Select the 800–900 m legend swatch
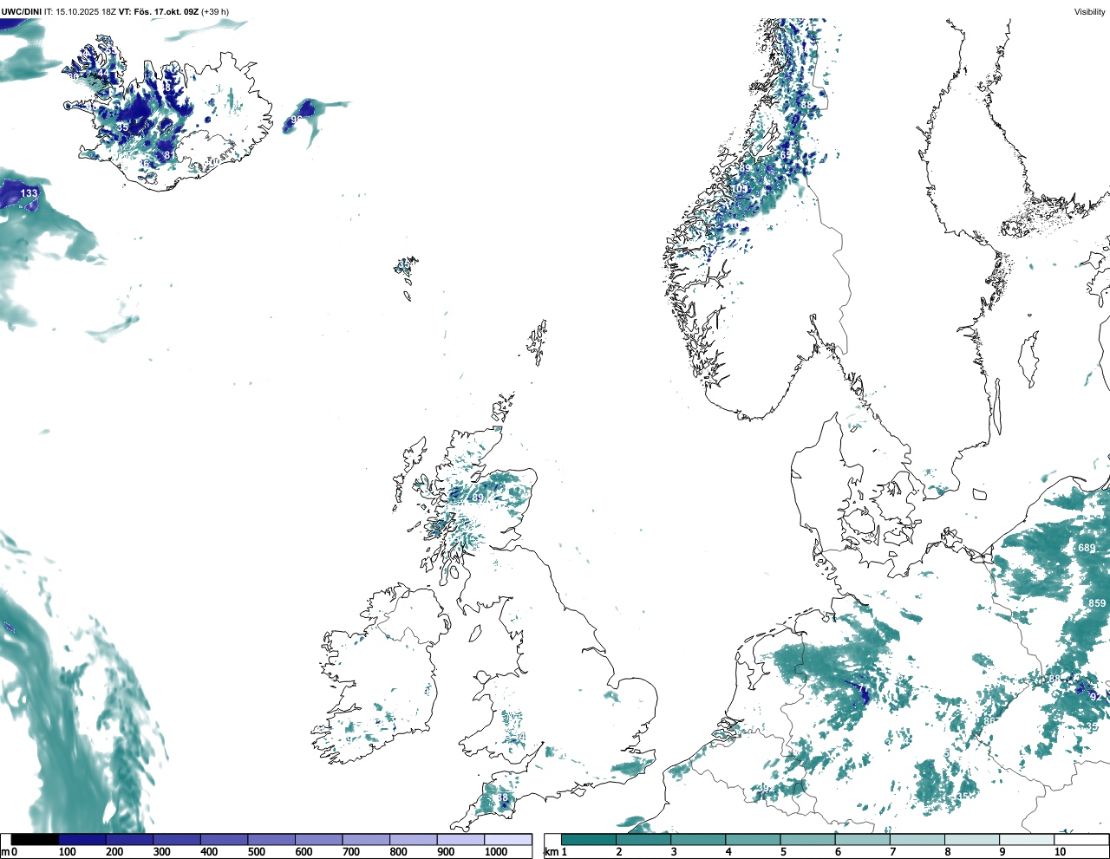1110x859 pixels. point(414,839)
